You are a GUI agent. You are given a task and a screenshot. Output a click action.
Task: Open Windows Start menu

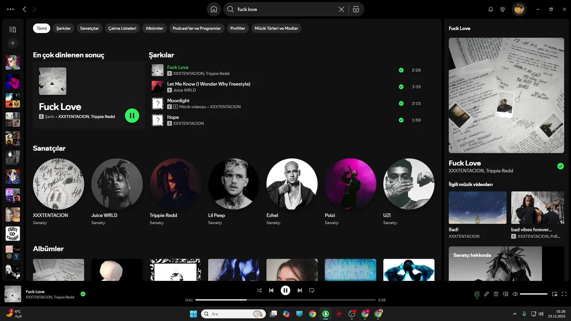(x=194, y=314)
